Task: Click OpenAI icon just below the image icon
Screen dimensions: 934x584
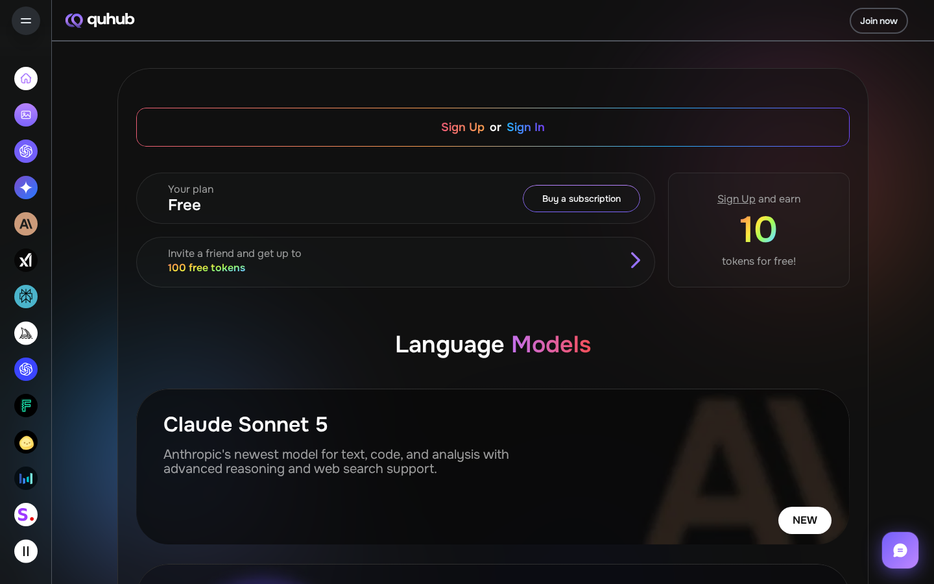Action: 26,151
